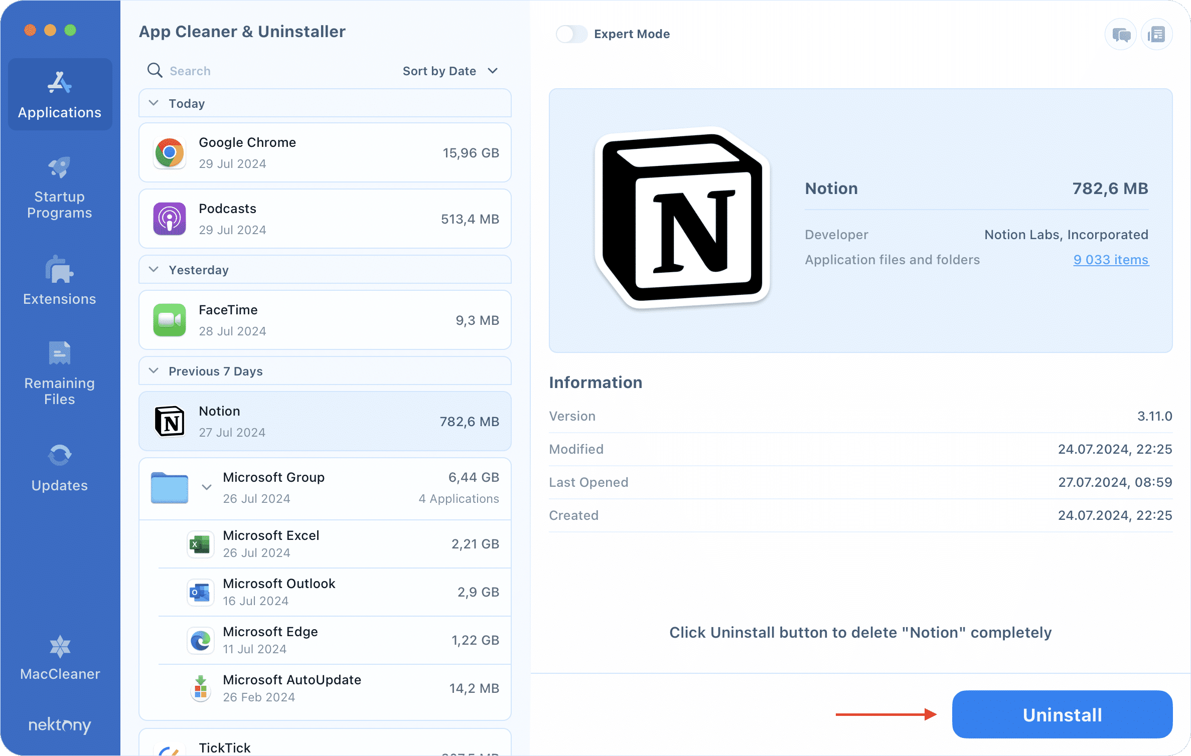Open the 9 033 items link
Screen dimensions: 1191x756
[1110, 260]
